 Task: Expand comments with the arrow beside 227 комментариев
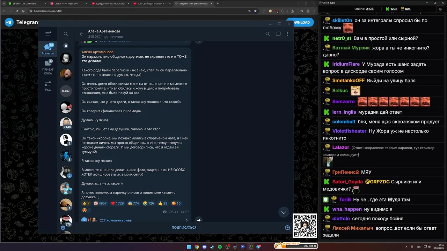tap(186, 220)
